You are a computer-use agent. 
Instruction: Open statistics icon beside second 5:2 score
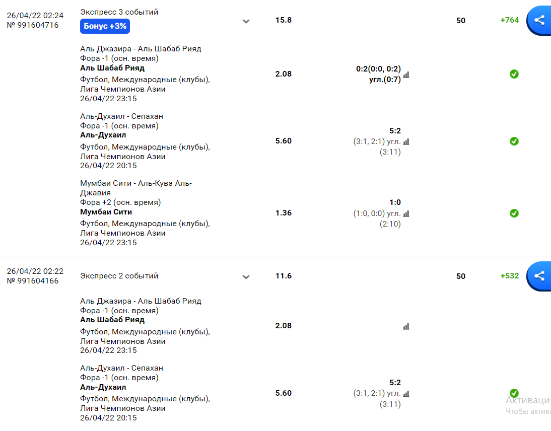[x=406, y=394]
